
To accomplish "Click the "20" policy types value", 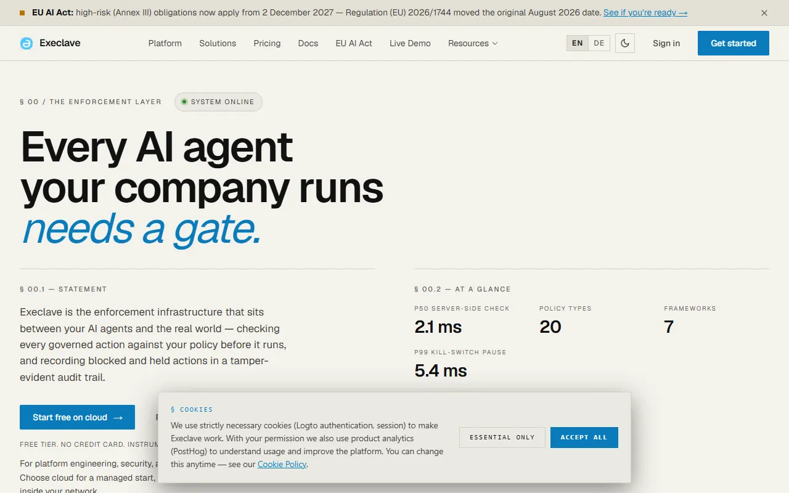I will [550, 327].
